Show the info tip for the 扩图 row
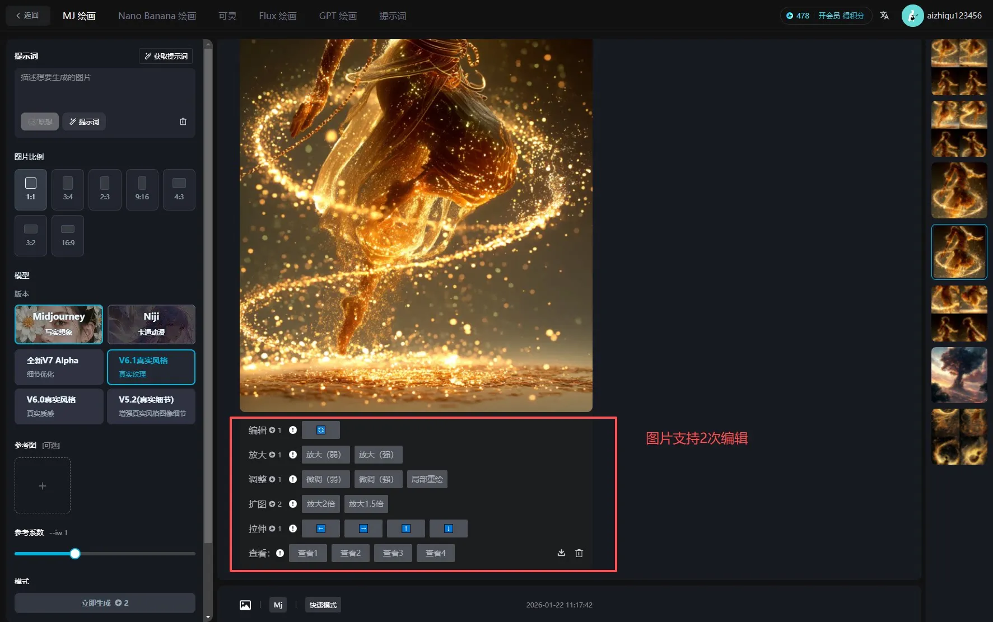The width and height of the screenshot is (993, 622). [292, 504]
